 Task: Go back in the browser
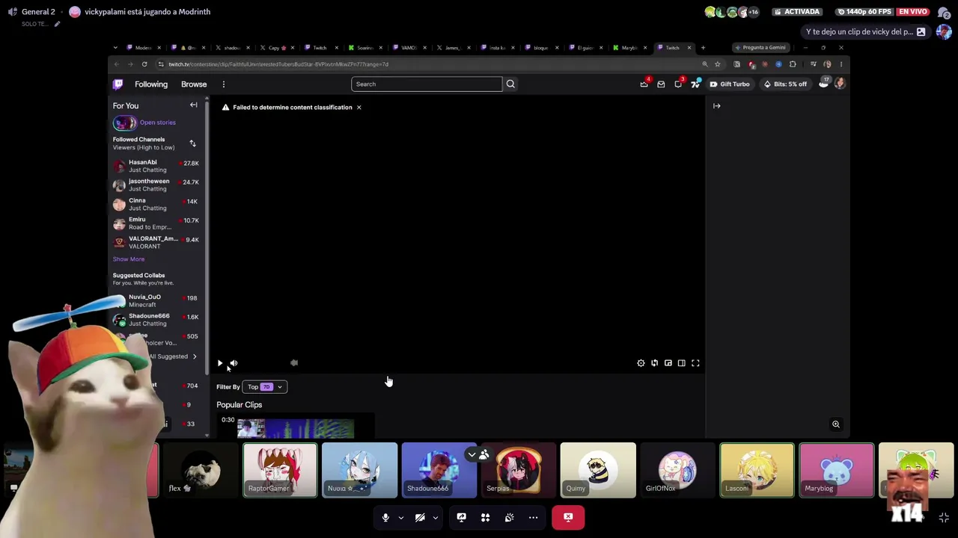[115, 64]
